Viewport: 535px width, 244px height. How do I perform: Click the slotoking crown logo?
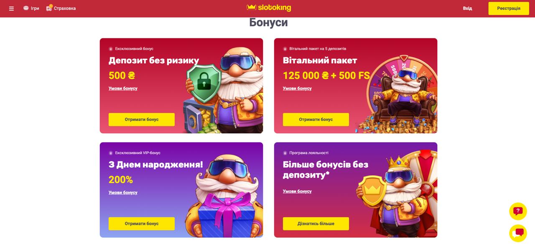pyautogui.click(x=269, y=7)
